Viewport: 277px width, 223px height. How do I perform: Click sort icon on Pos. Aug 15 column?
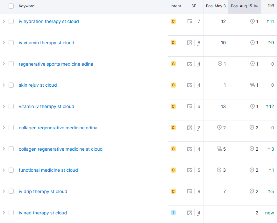256,6
